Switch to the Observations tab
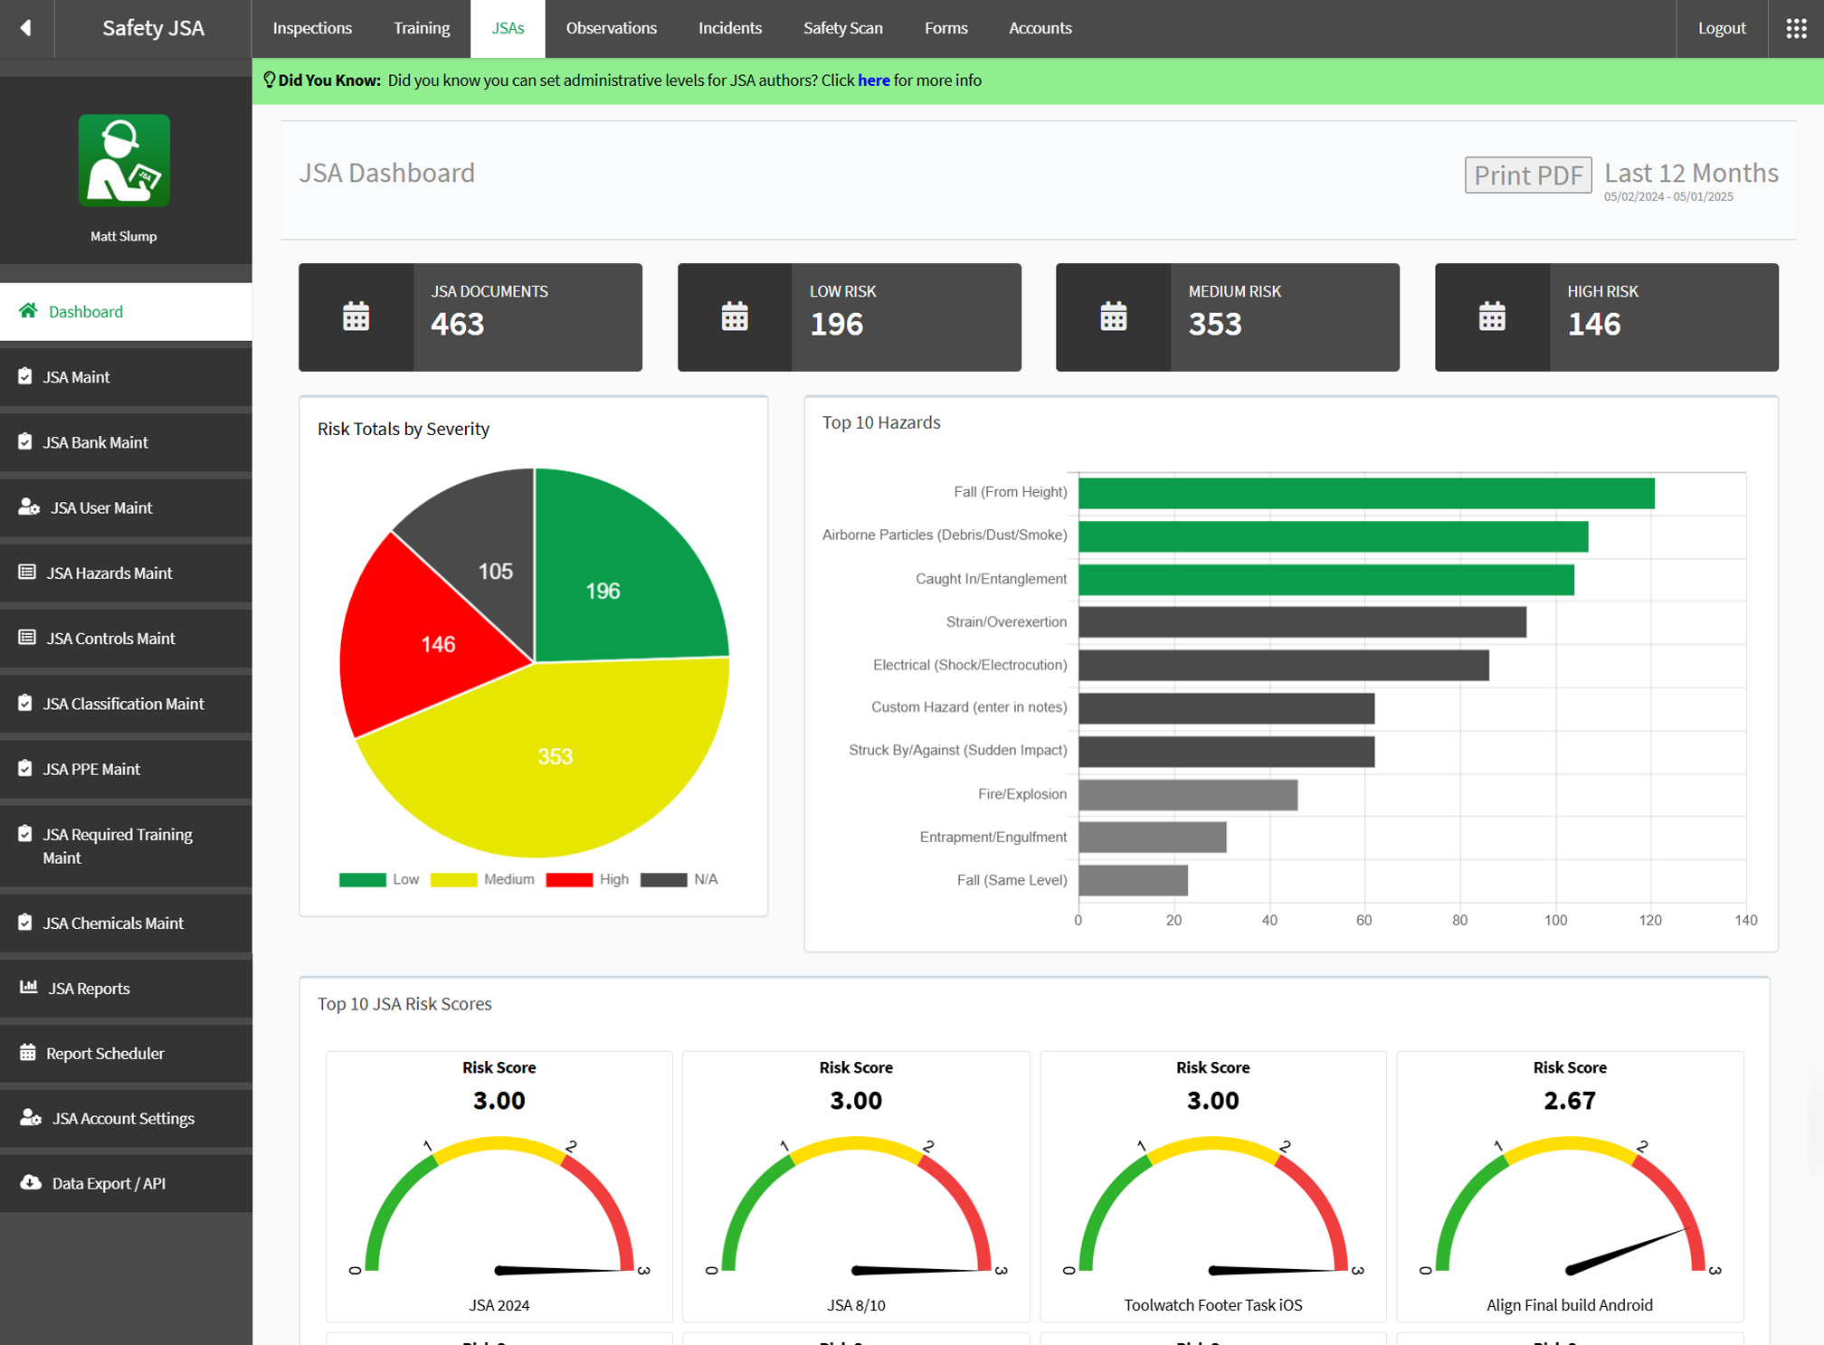Viewport: 1824px width, 1345px height. click(x=611, y=28)
